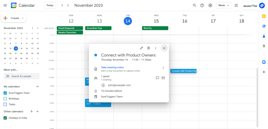
Task: Click vertical scrollbar of calendar grid
Action: click(257, 97)
